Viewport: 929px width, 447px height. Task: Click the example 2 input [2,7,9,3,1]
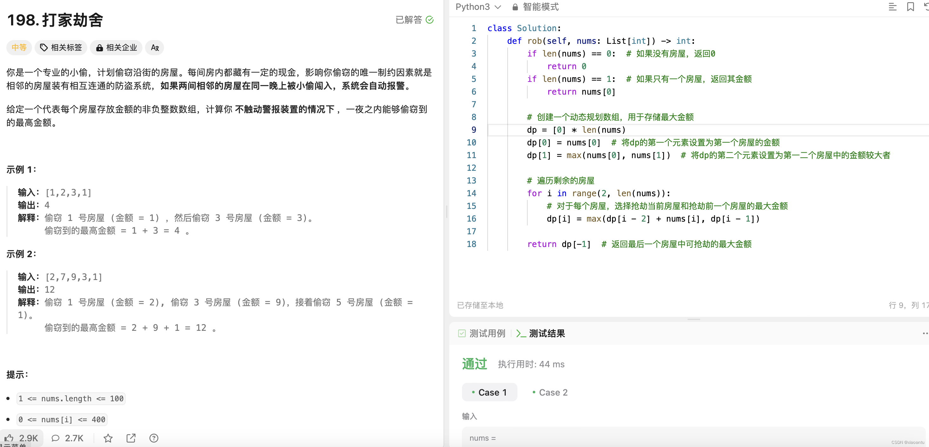tap(74, 277)
